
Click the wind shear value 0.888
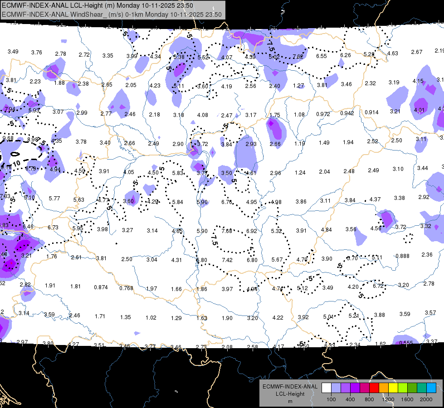402,256
